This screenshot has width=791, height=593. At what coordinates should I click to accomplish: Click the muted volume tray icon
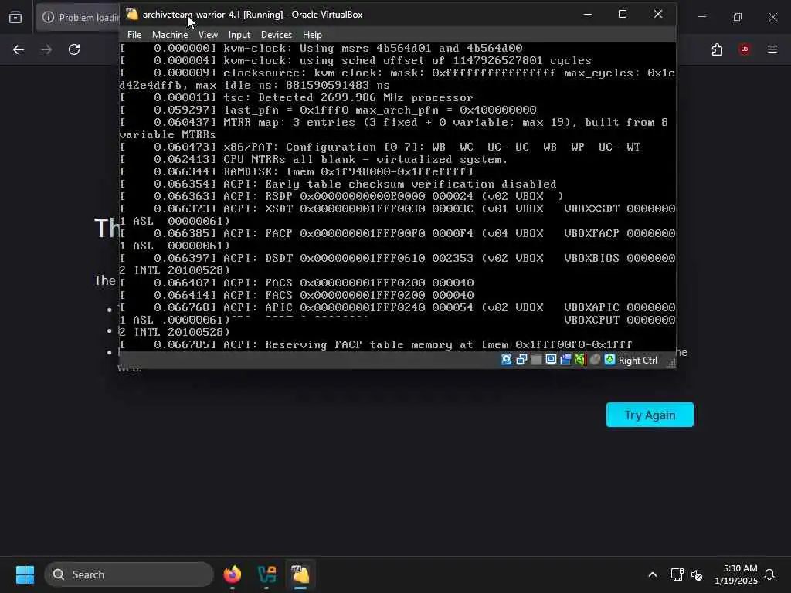click(x=698, y=574)
